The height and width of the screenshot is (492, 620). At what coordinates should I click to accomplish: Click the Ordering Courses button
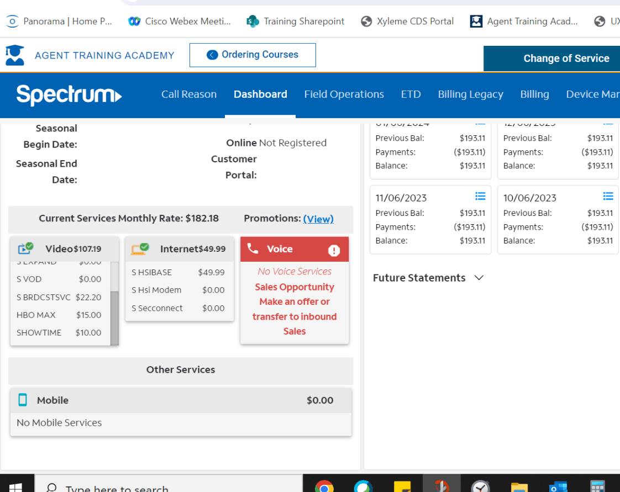pos(253,55)
